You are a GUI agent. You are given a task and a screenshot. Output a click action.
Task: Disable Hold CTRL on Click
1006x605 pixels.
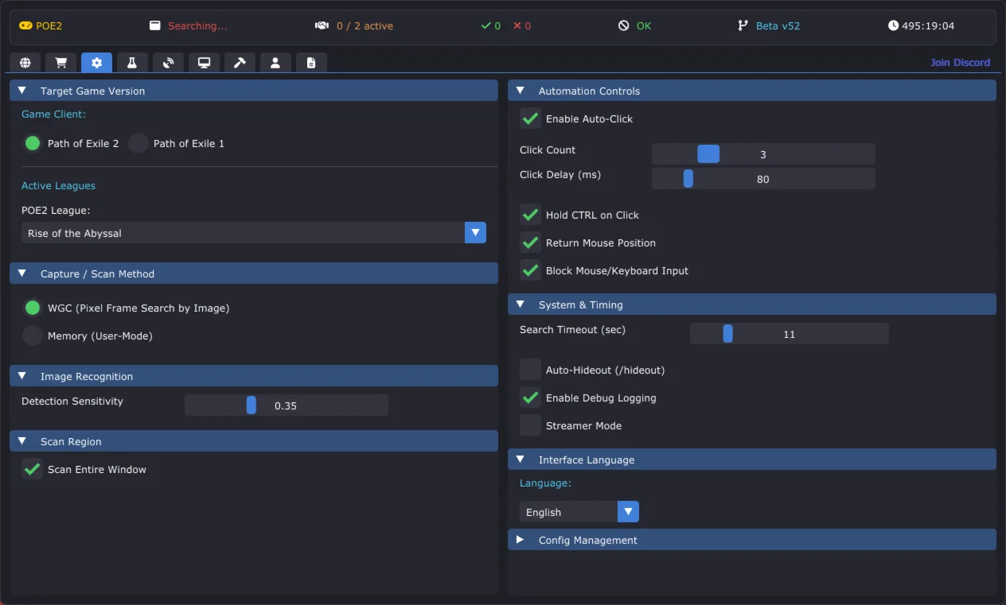pos(530,215)
